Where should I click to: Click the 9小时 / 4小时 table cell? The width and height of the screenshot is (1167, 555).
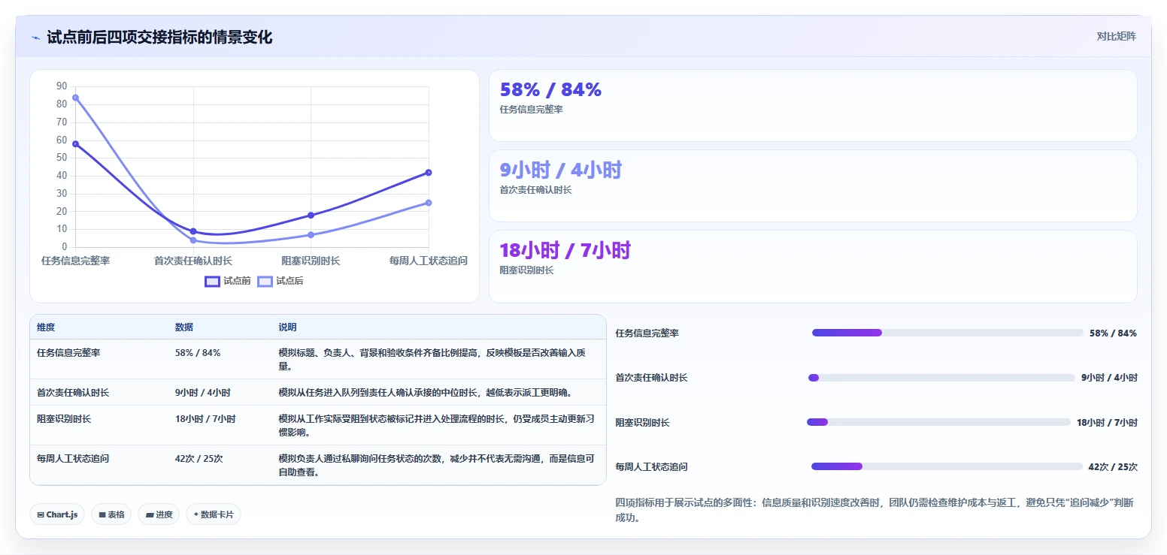click(203, 393)
